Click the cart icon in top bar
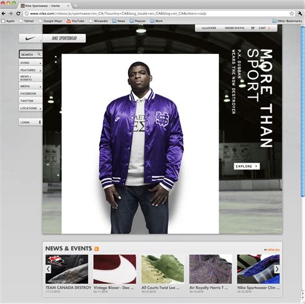Viewport: 305px width, 304px height. click(x=253, y=28)
